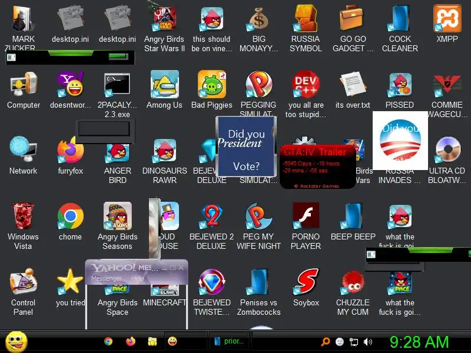
Task: Click the Yahoo! Messenger window title bar
Action: coord(137,267)
